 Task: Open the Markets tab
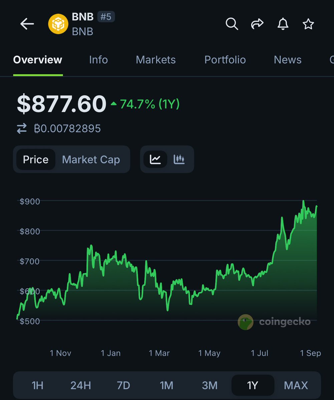coord(156,60)
